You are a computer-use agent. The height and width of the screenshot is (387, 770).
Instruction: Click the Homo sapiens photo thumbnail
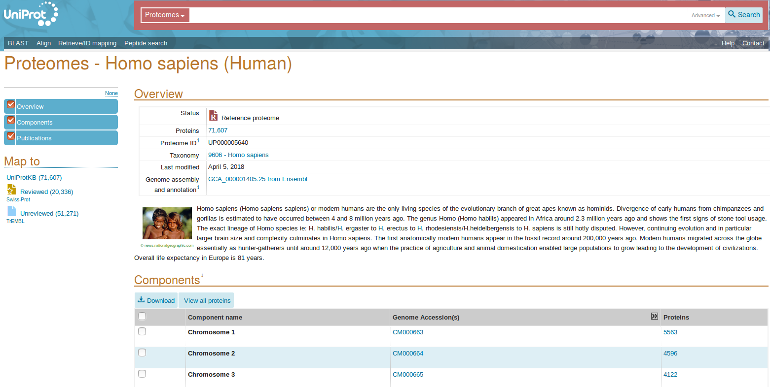click(167, 223)
